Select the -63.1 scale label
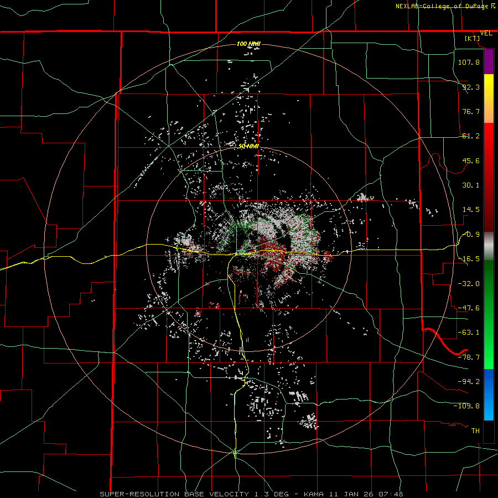 point(469,333)
